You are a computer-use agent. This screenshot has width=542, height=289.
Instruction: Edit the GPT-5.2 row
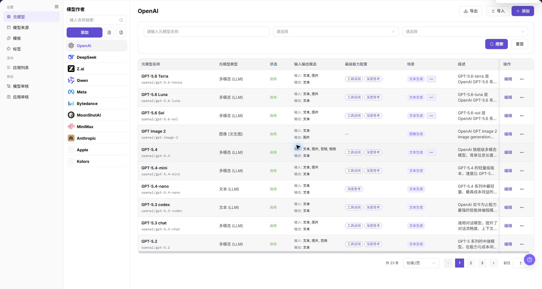click(508, 244)
